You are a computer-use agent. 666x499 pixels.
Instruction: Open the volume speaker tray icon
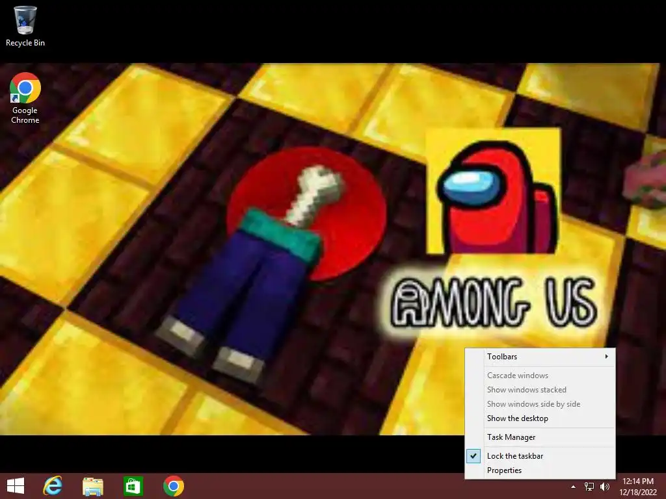click(x=604, y=487)
